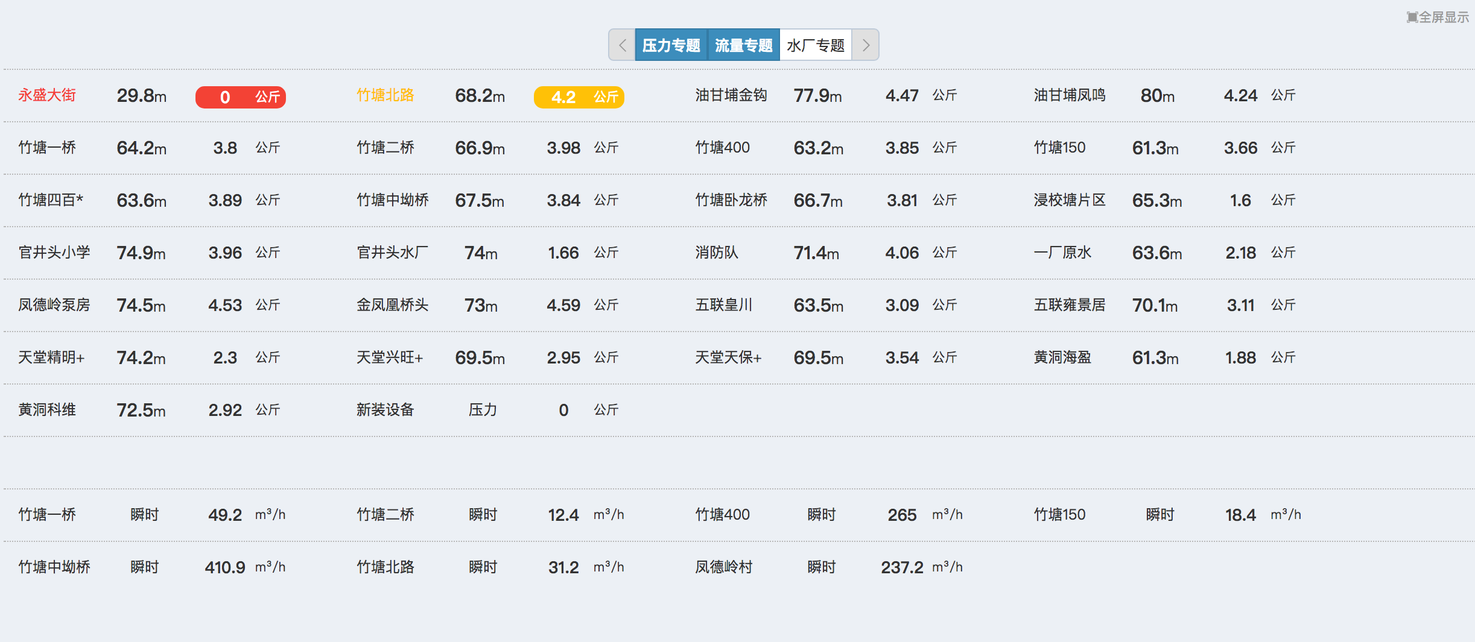This screenshot has height=642, width=1475.
Task: Click the 新装设备 pressure entry
Action: [385, 410]
